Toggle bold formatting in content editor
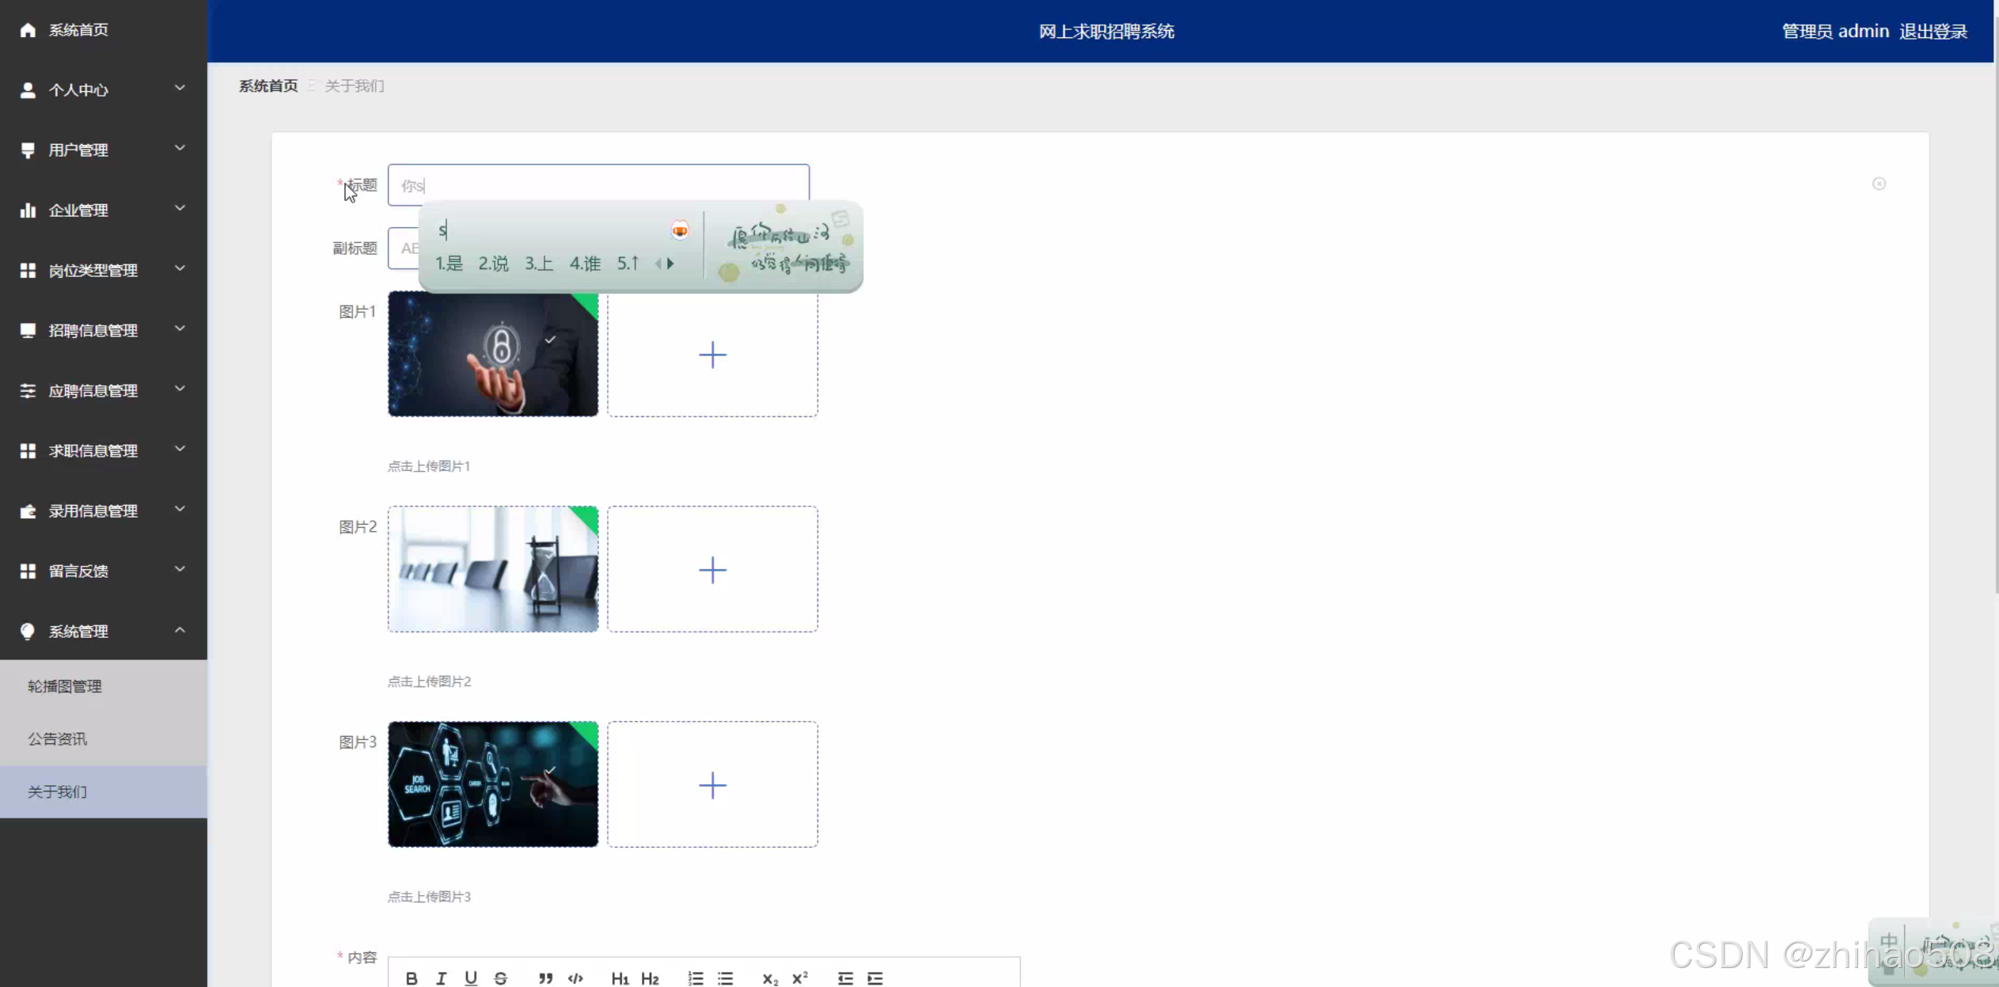 pyautogui.click(x=412, y=978)
